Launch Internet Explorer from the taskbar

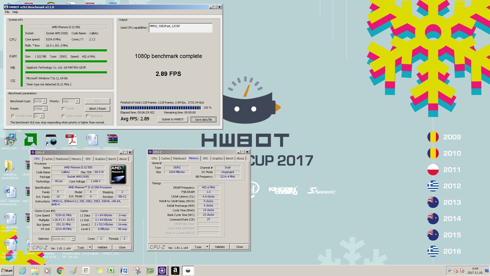[x=22, y=271]
